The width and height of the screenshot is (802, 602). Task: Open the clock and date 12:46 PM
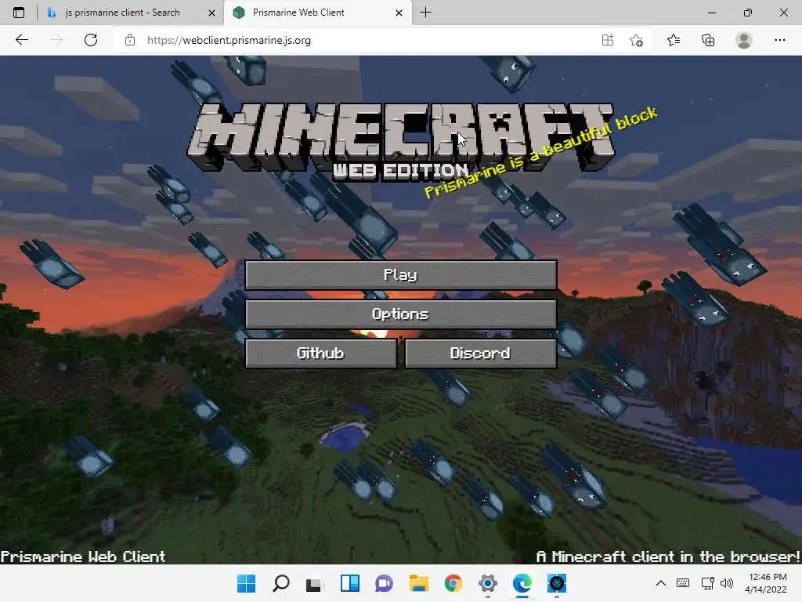766,583
